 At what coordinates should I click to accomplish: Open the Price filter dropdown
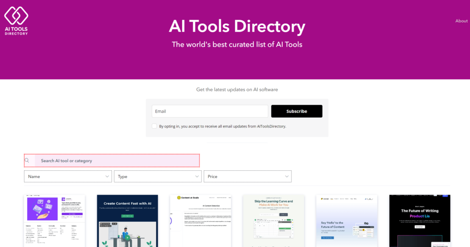247,177
